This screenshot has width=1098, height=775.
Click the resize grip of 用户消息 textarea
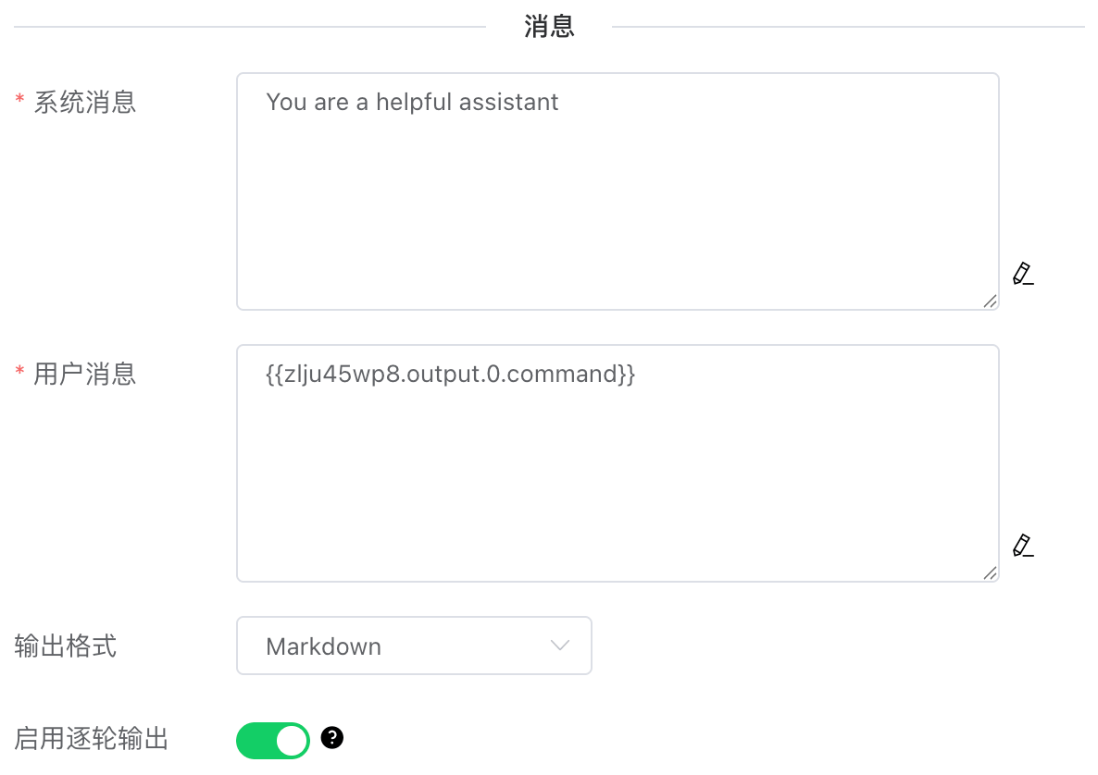click(x=990, y=572)
